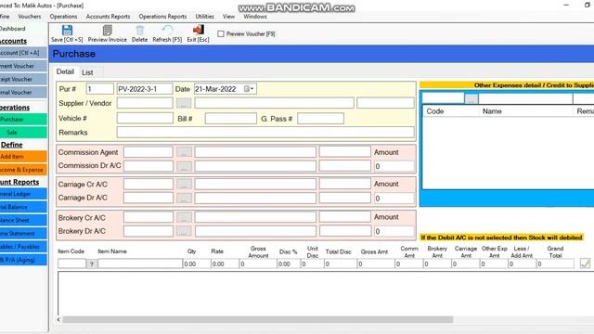Click the G. Pass # input field
This screenshot has width=594, height=334.
tap(320, 119)
